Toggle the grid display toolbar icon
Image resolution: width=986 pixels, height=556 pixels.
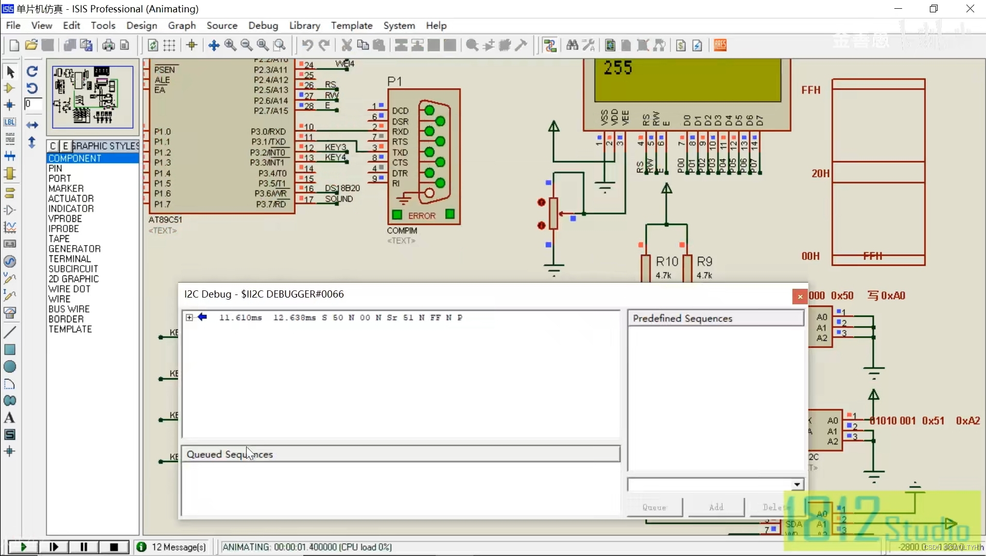pyautogui.click(x=169, y=45)
